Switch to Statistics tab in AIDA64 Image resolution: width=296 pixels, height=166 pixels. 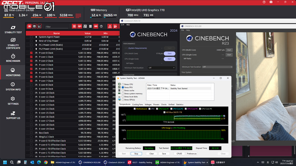click(x=179, y=104)
